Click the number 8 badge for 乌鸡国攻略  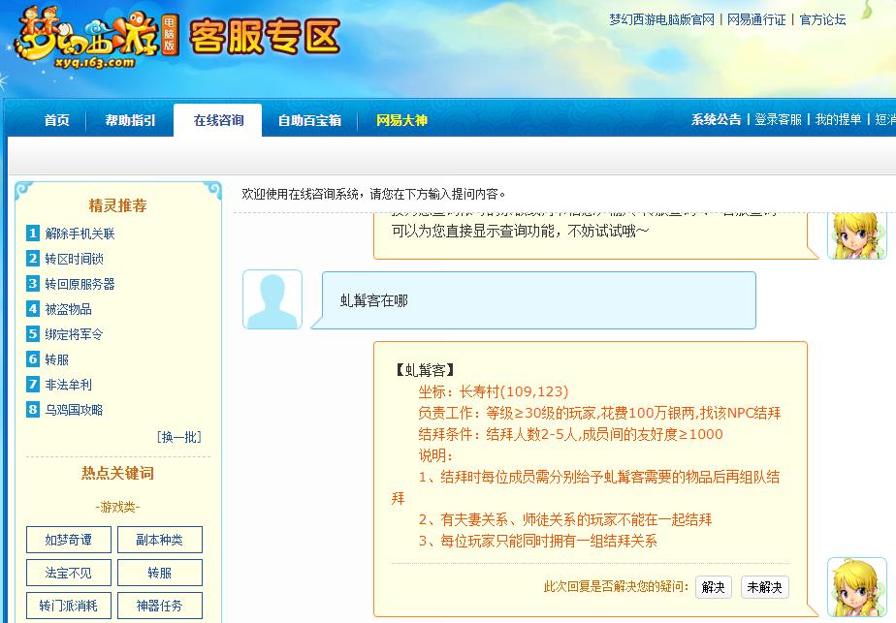33,409
